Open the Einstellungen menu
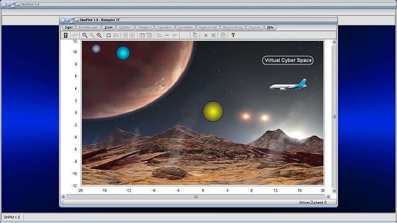This screenshot has height=223, width=397. click(x=88, y=27)
